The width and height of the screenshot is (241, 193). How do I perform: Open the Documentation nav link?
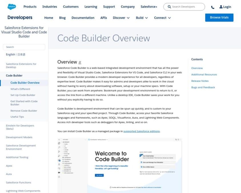(x=83, y=18)
